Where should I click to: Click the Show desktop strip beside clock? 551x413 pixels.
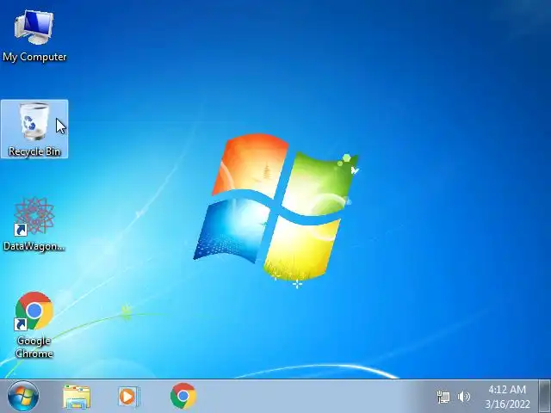545,396
